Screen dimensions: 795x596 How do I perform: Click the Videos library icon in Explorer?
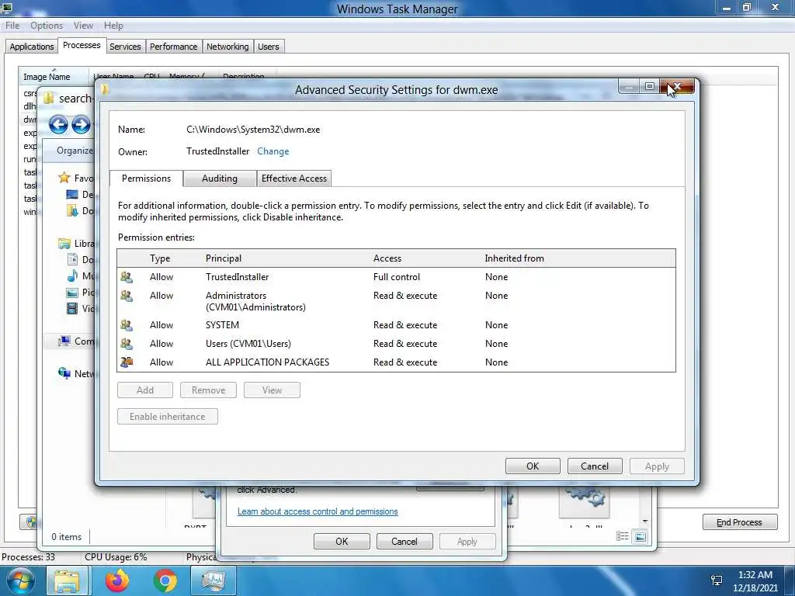pyautogui.click(x=72, y=308)
